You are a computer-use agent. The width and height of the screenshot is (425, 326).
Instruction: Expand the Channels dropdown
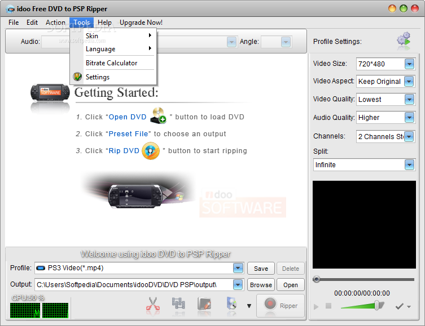[x=409, y=136]
